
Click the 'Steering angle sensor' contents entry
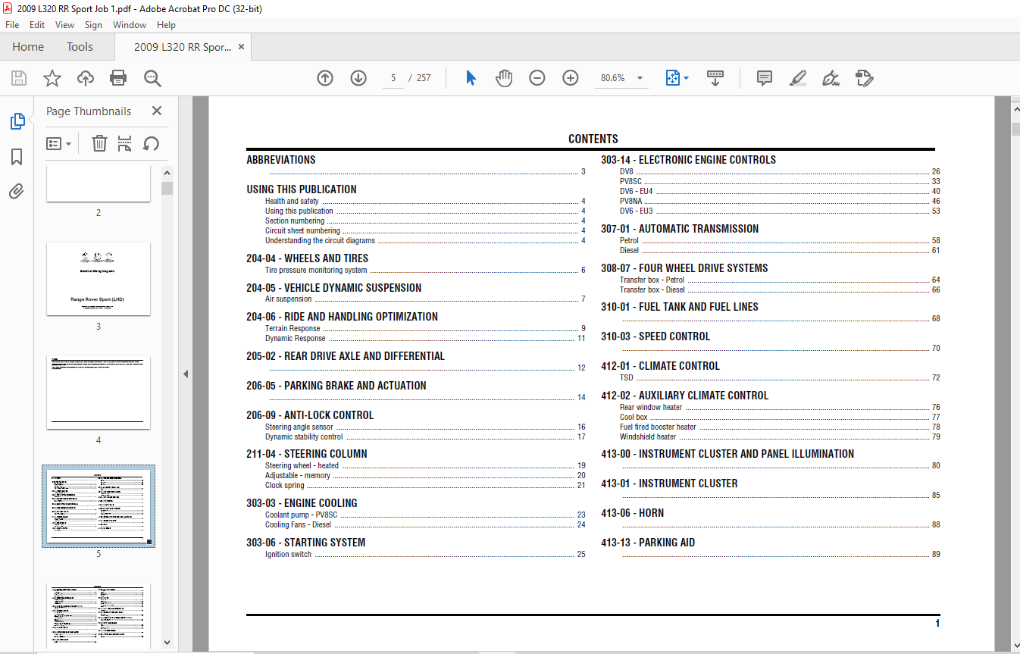(299, 427)
